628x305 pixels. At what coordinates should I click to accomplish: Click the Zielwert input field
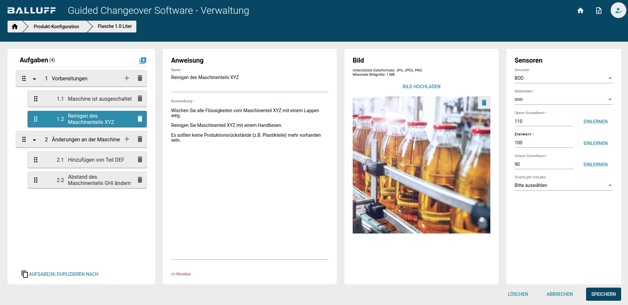[x=543, y=143]
